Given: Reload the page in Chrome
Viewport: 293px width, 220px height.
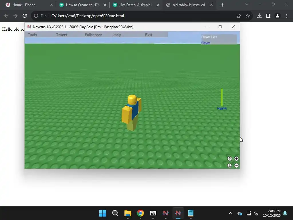Looking at the screenshot, I should 25,16.
